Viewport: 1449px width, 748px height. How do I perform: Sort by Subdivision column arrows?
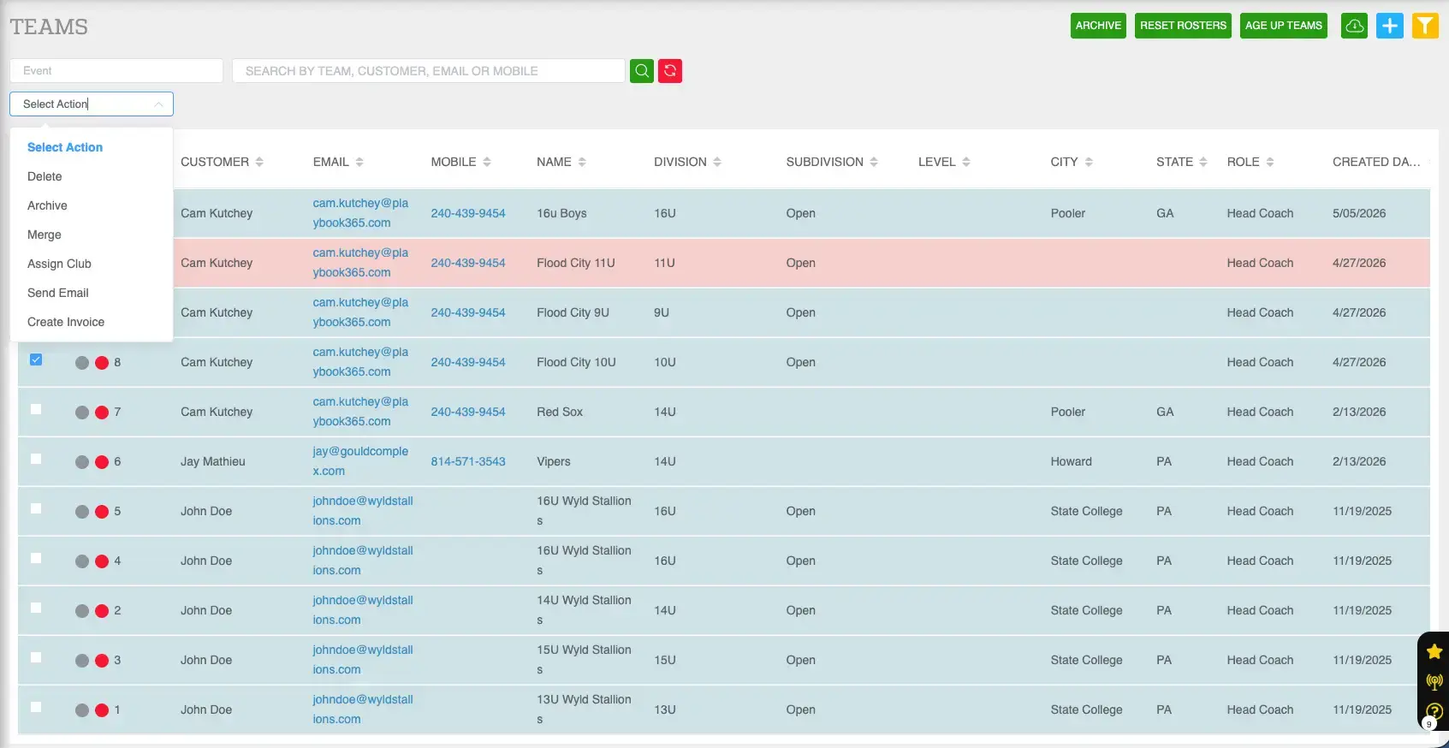click(x=874, y=162)
